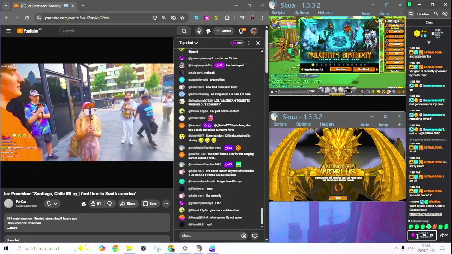The height and width of the screenshot is (254, 452).
Task: Click the Kick chat Send a message field
Action: tap(423, 235)
